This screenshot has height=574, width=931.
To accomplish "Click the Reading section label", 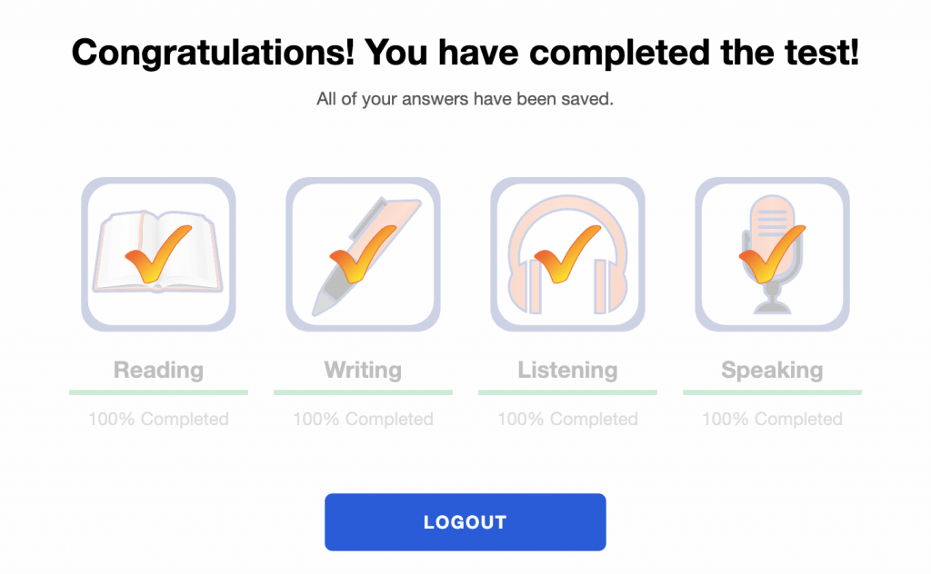I will click(158, 370).
